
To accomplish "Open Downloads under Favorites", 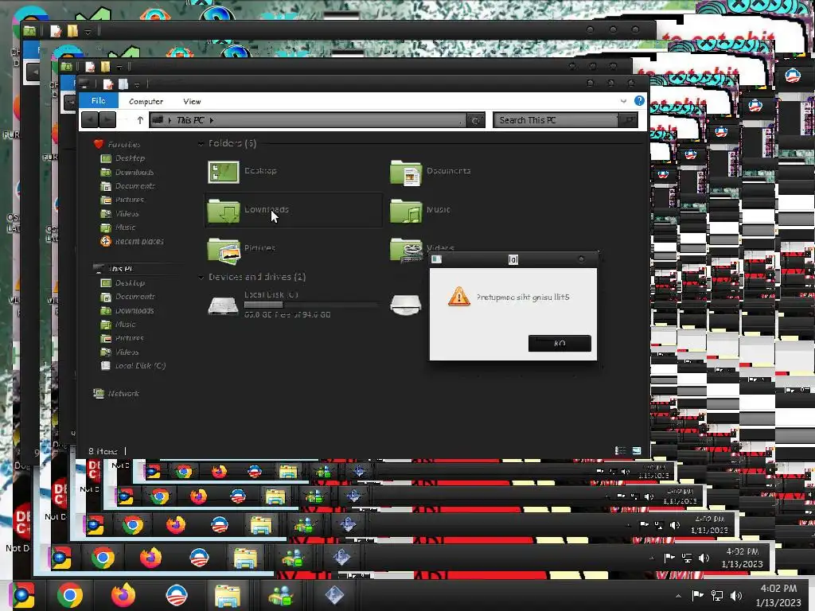I will click(134, 172).
